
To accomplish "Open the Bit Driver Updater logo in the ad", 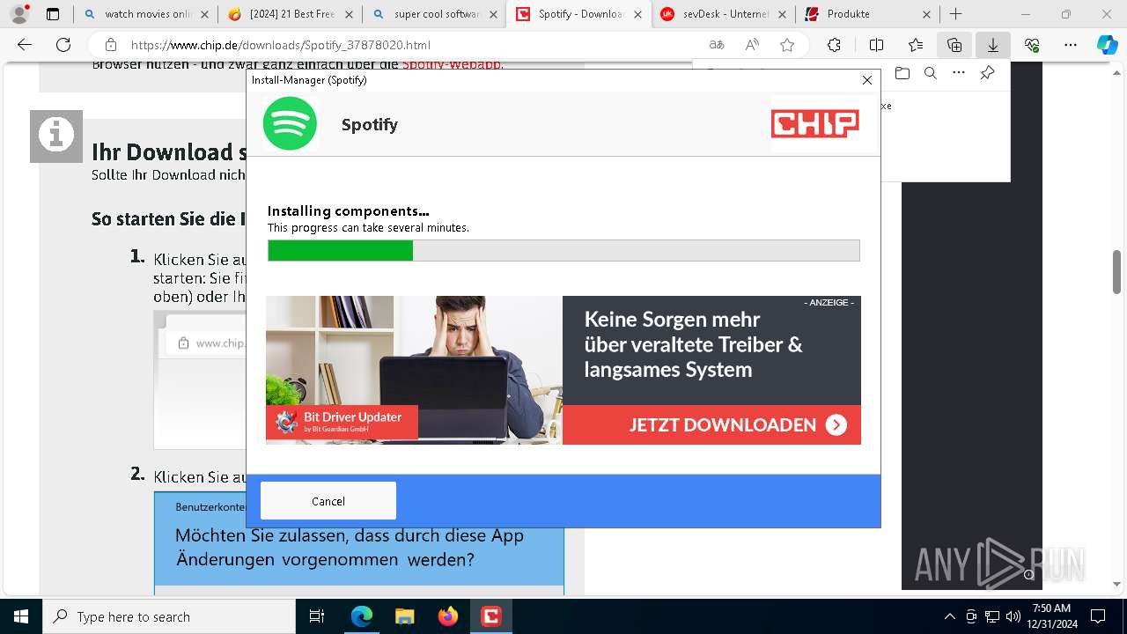I will click(342, 423).
